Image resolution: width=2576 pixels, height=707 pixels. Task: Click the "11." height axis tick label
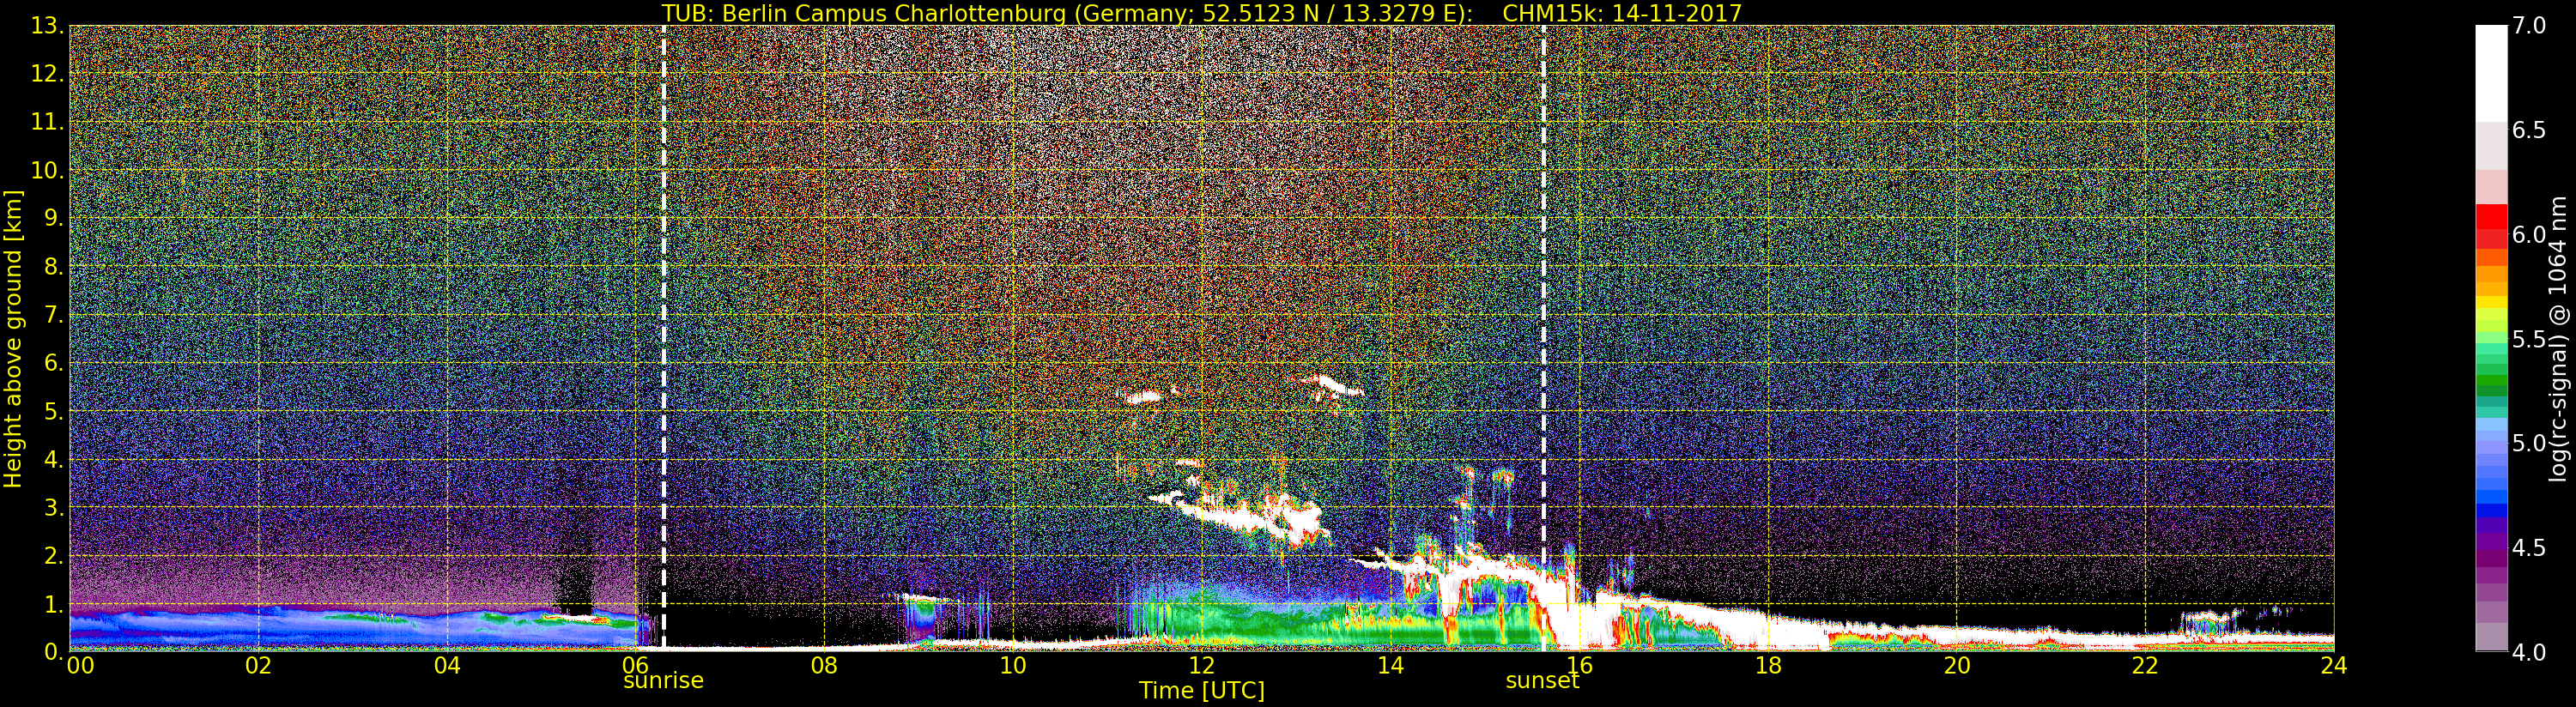pyautogui.click(x=47, y=122)
